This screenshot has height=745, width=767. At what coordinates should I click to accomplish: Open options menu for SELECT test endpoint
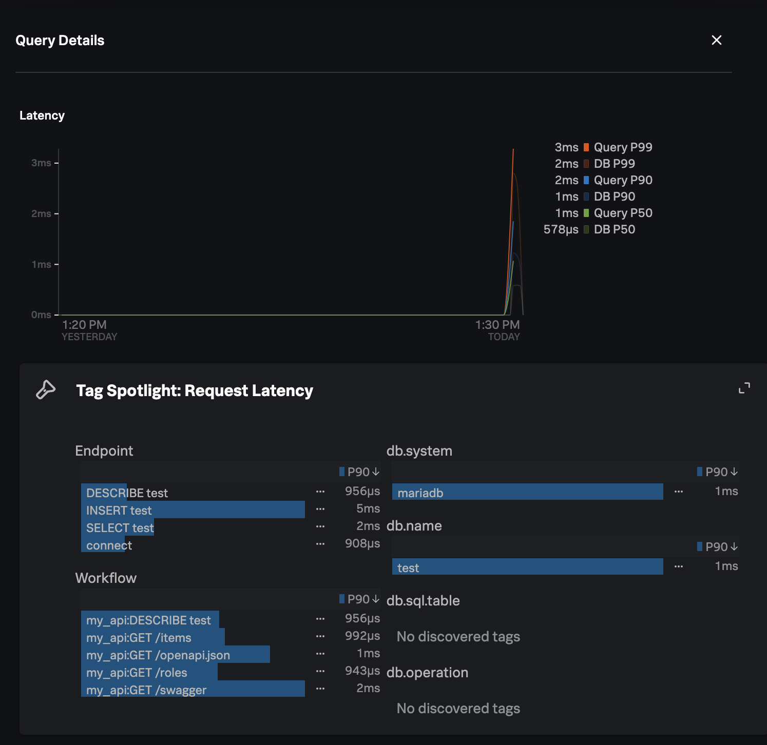320,526
